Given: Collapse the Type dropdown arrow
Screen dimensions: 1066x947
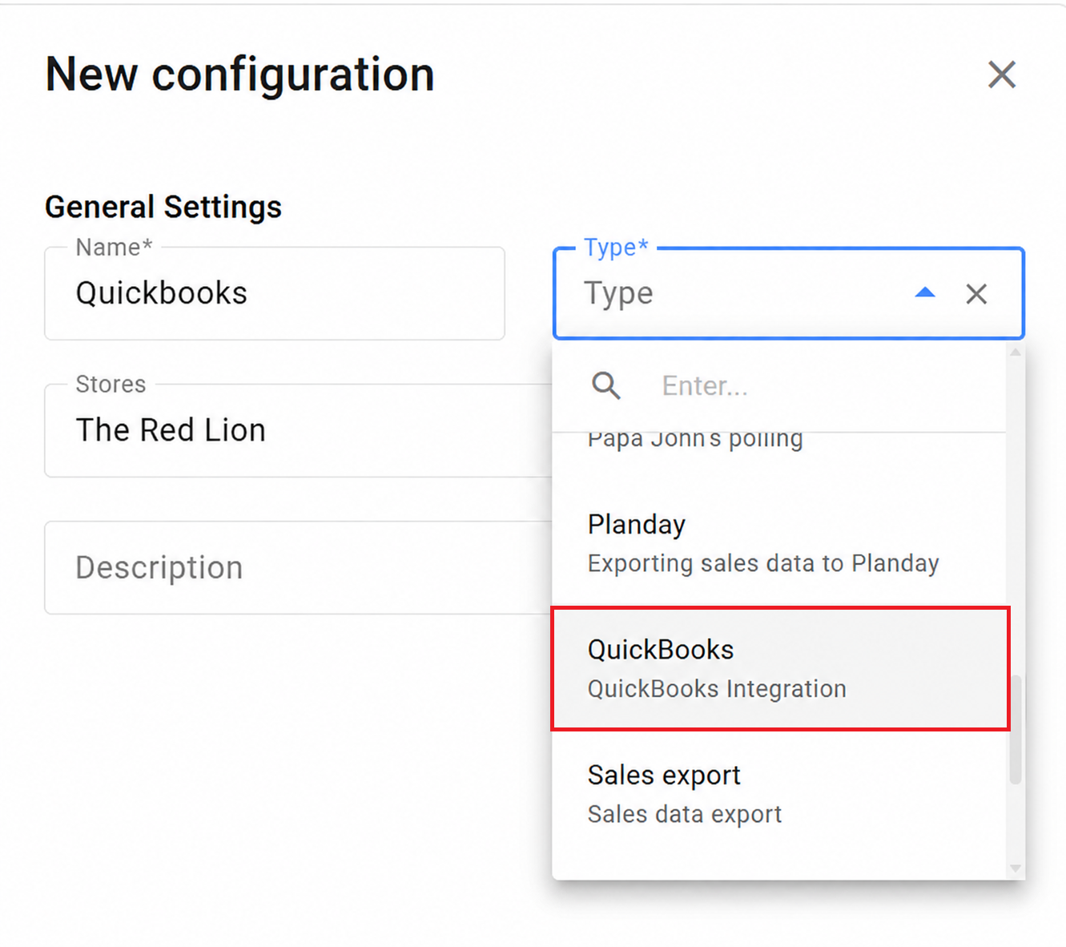Looking at the screenshot, I should 925,293.
